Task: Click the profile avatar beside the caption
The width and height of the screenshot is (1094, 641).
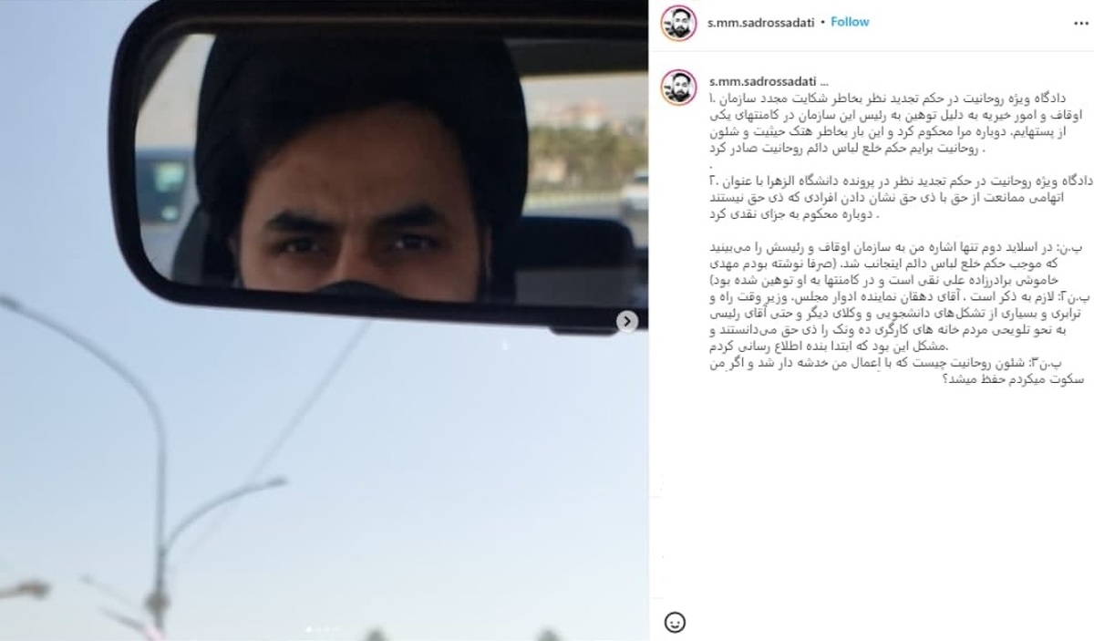Action: point(678,86)
